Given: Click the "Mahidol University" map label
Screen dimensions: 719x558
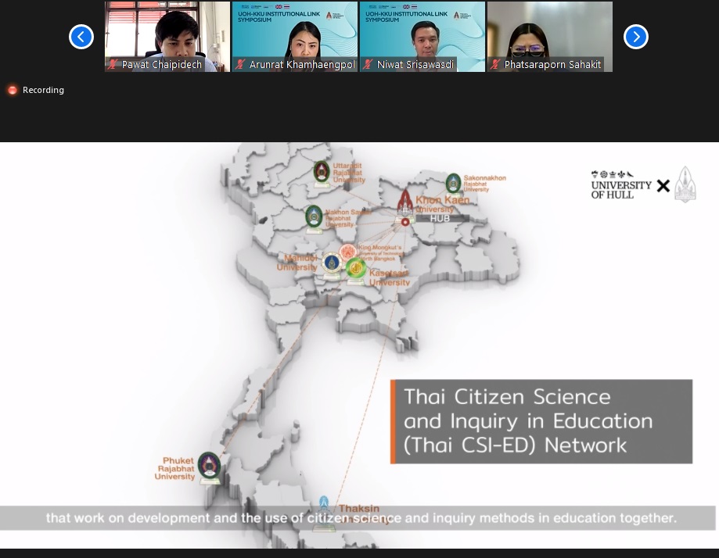Looking at the screenshot, I should tap(297, 263).
